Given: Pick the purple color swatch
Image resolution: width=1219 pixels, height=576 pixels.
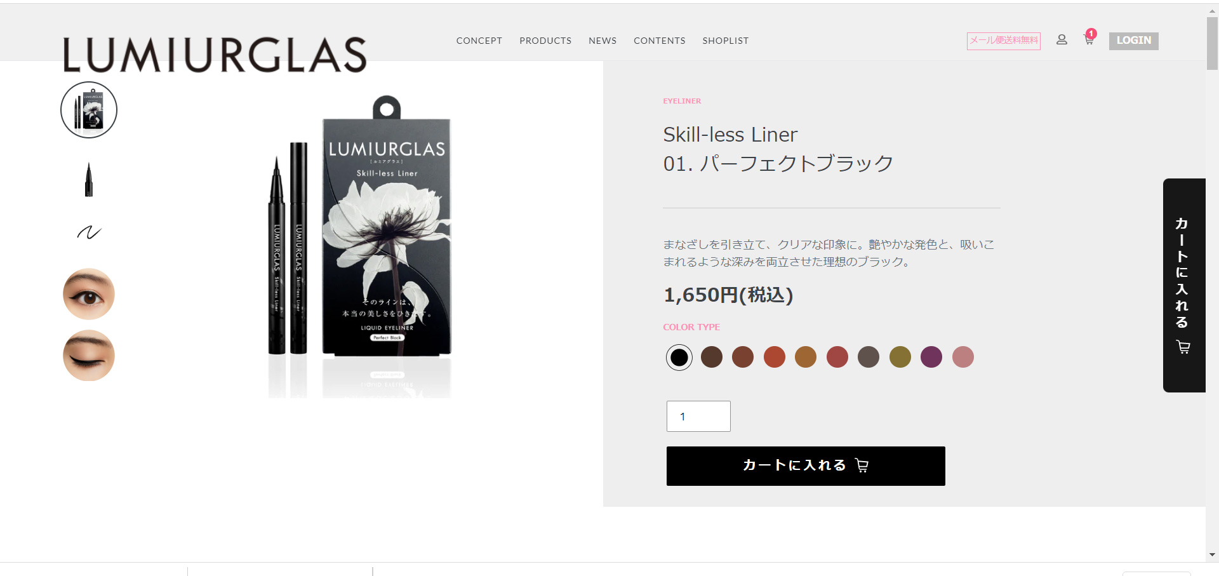Looking at the screenshot, I should (931, 357).
